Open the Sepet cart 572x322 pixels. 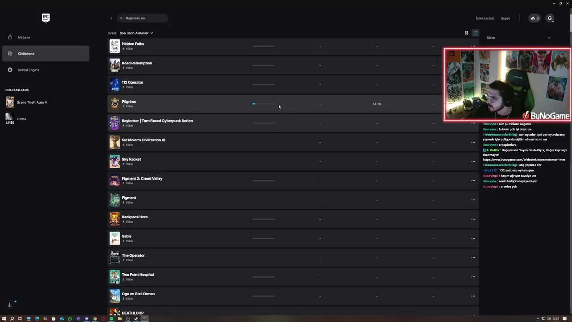[x=505, y=18]
